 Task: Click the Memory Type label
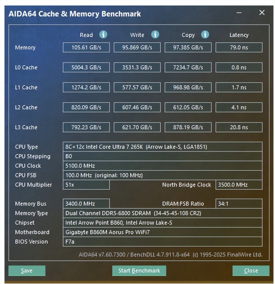[31, 214]
